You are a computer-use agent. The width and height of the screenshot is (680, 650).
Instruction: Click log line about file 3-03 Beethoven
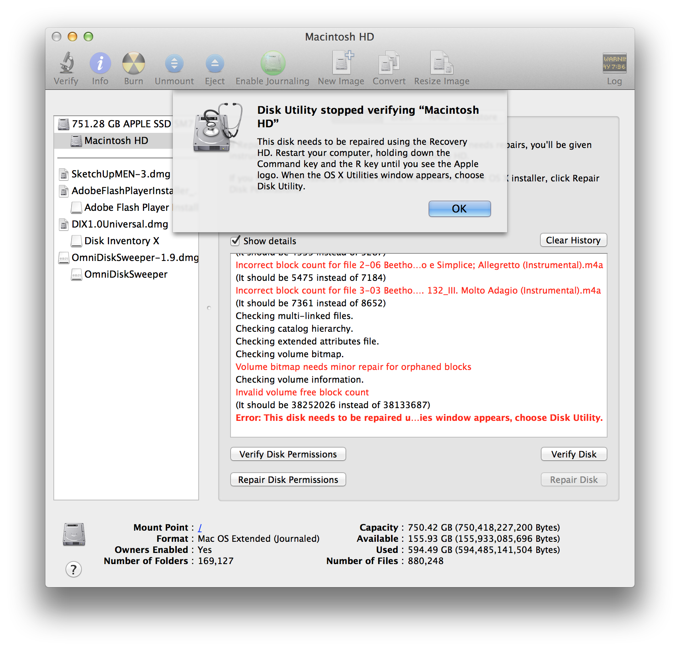point(418,290)
